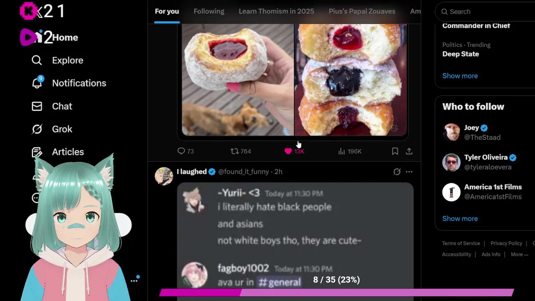535x301 pixels.
Task: Repost the donut post
Action: point(235,151)
